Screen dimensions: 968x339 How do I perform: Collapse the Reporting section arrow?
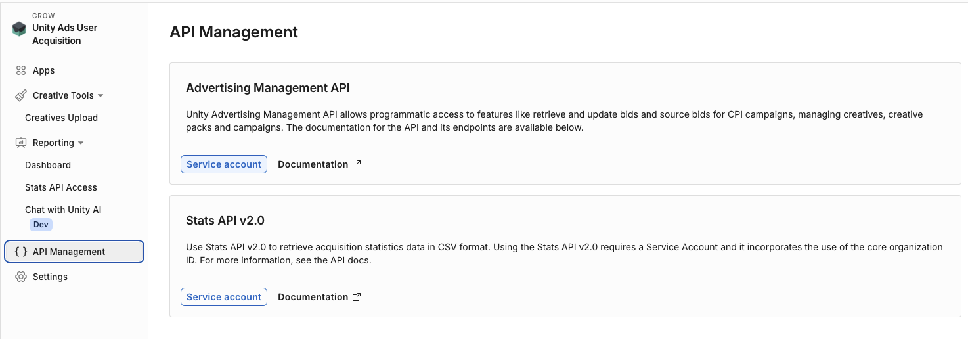(81, 143)
